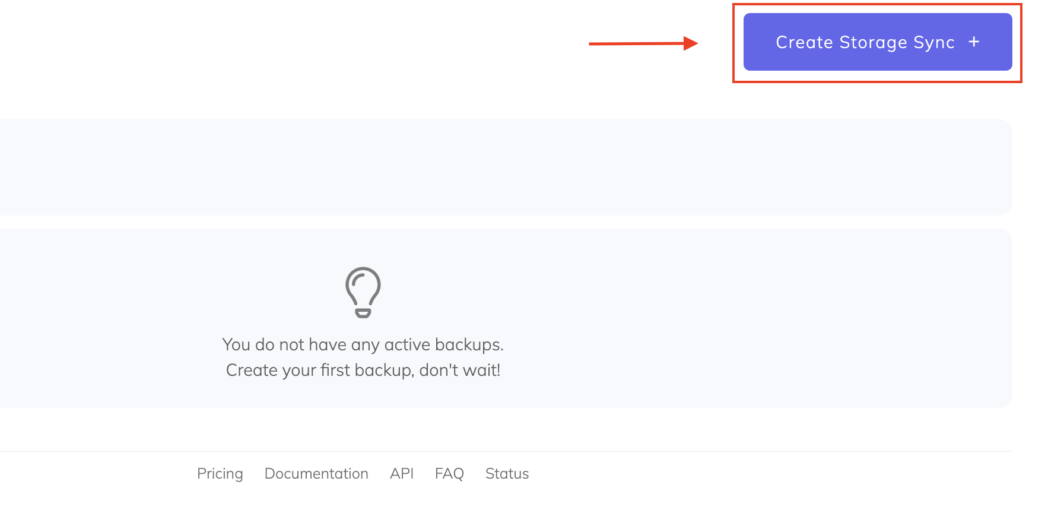Click the word "Sync" on the purple button
1048x519 pixels.
coord(934,42)
